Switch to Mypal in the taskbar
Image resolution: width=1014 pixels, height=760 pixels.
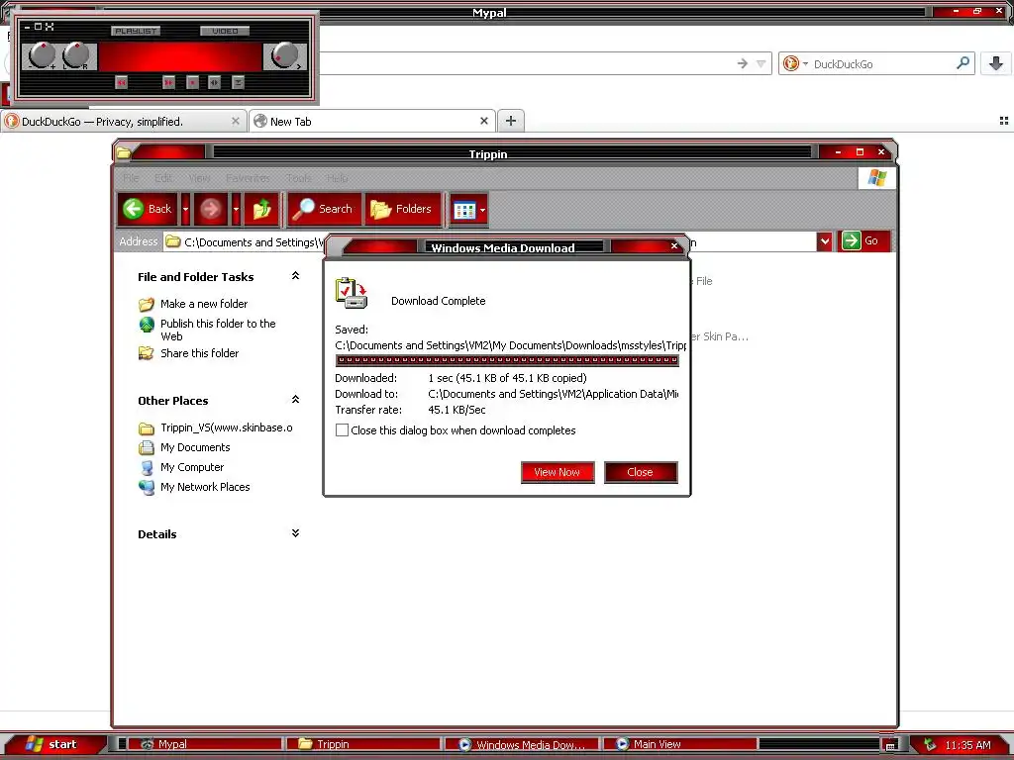pyautogui.click(x=205, y=744)
